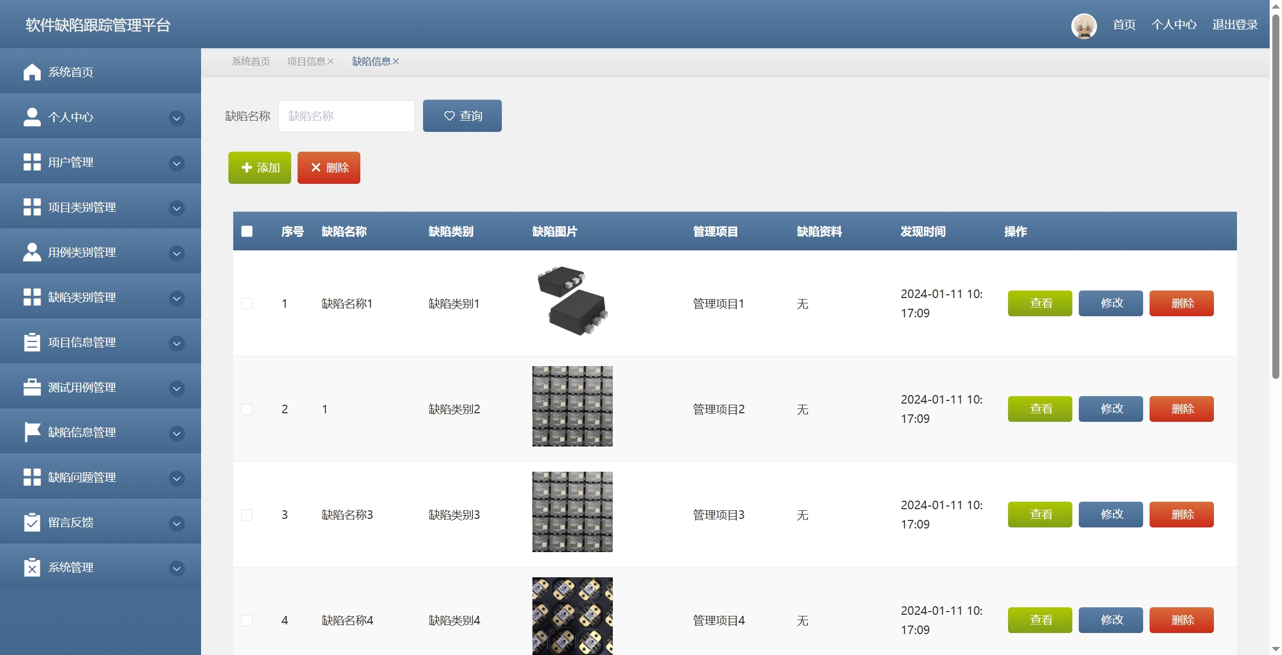Check the checkbox for row 缺陷名称1
The height and width of the screenshot is (655, 1282).
point(247,303)
